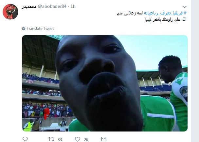199x142 pixels.
Task: Click the tweet text لسه زعلانين مني
Action: click(x=130, y=13)
